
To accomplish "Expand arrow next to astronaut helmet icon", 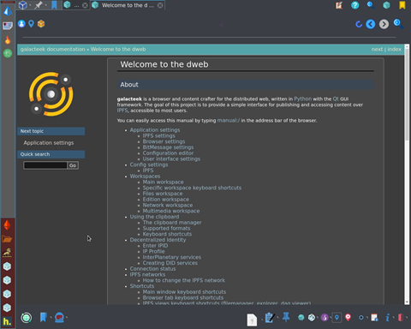I will 67,317.
